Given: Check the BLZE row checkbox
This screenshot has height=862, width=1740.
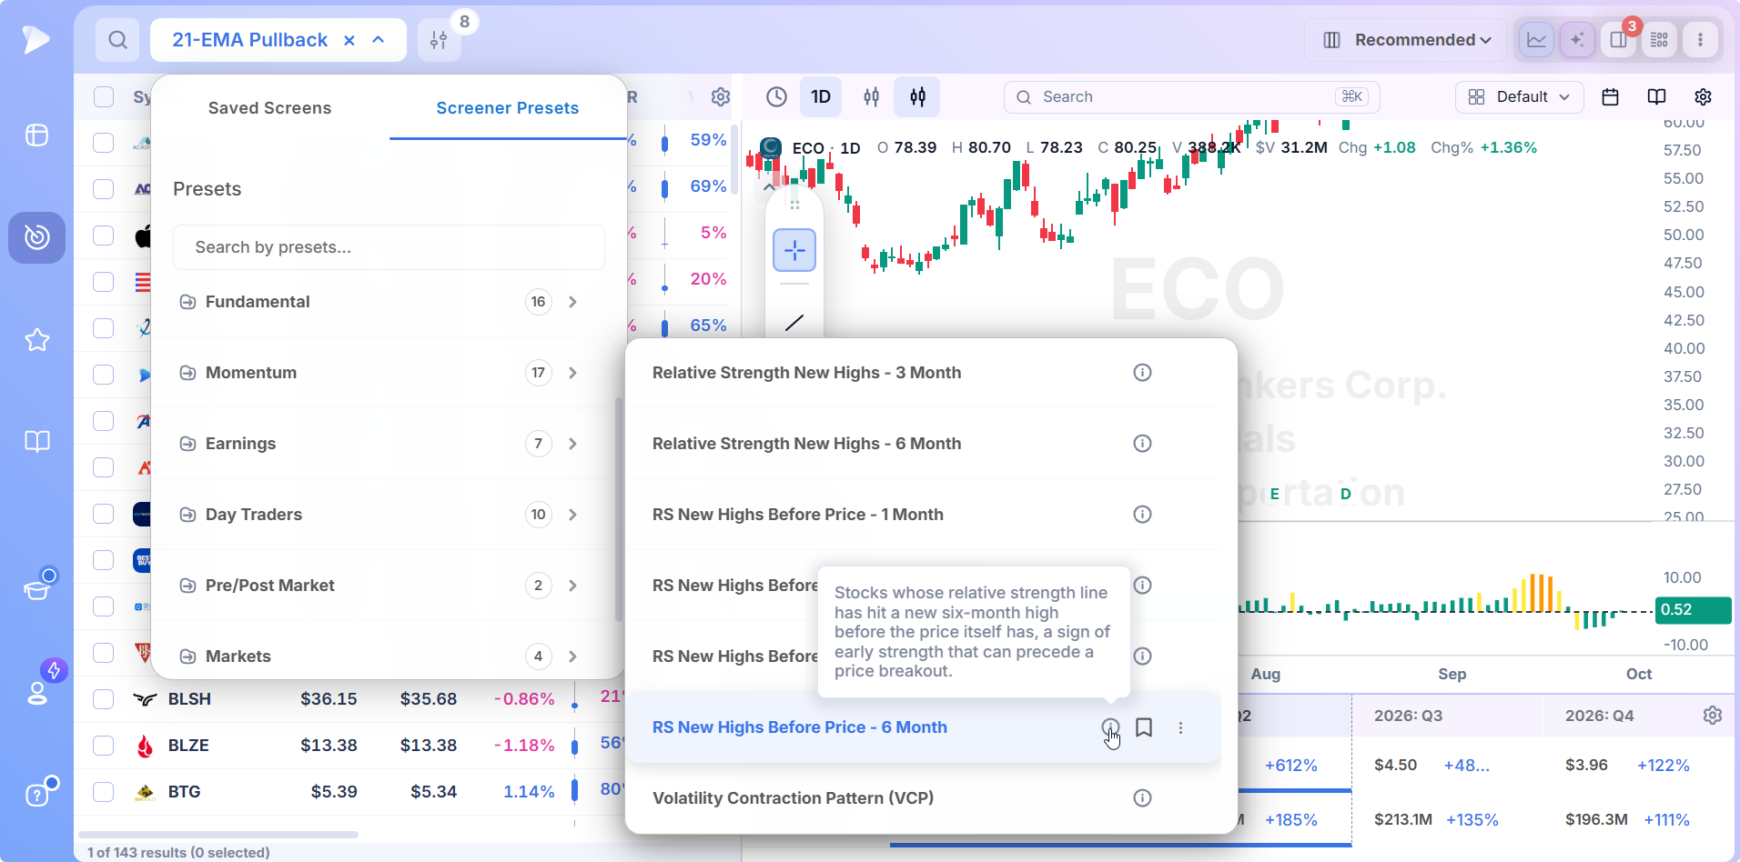Looking at the screenshot, I should pos(104,746).
